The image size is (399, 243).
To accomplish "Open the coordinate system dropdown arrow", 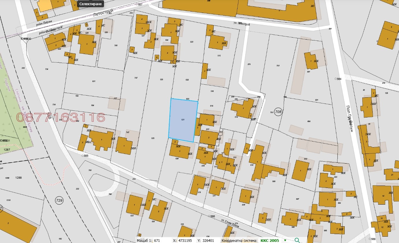I will pyautogui.click(x=285, y=240).
